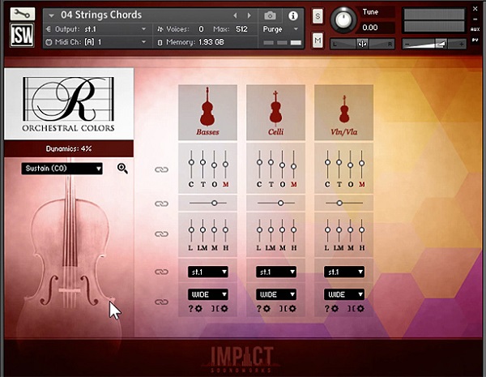The image size is (486, 377).
Task: Open the Sustain (C0) articulation dropdown
Action: pyautogui.click(x=62, y=169)
